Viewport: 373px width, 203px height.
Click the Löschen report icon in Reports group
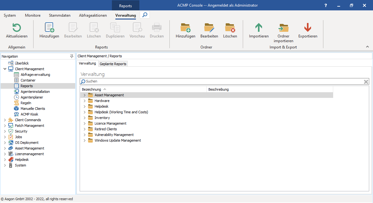pyautogui.click(x=94, y=27)
